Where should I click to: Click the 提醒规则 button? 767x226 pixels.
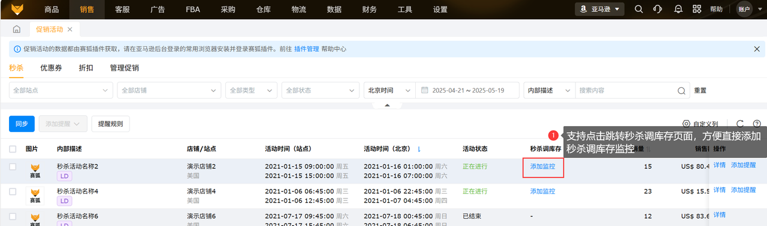[x=110, y=124]
